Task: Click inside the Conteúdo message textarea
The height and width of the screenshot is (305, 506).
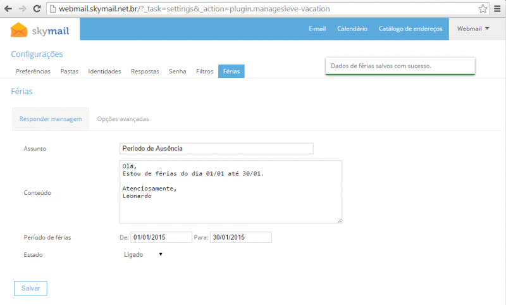Action: [x=231, y=192]
